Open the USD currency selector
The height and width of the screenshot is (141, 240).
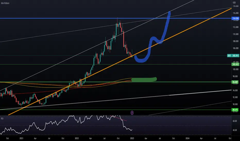(234, 3)
